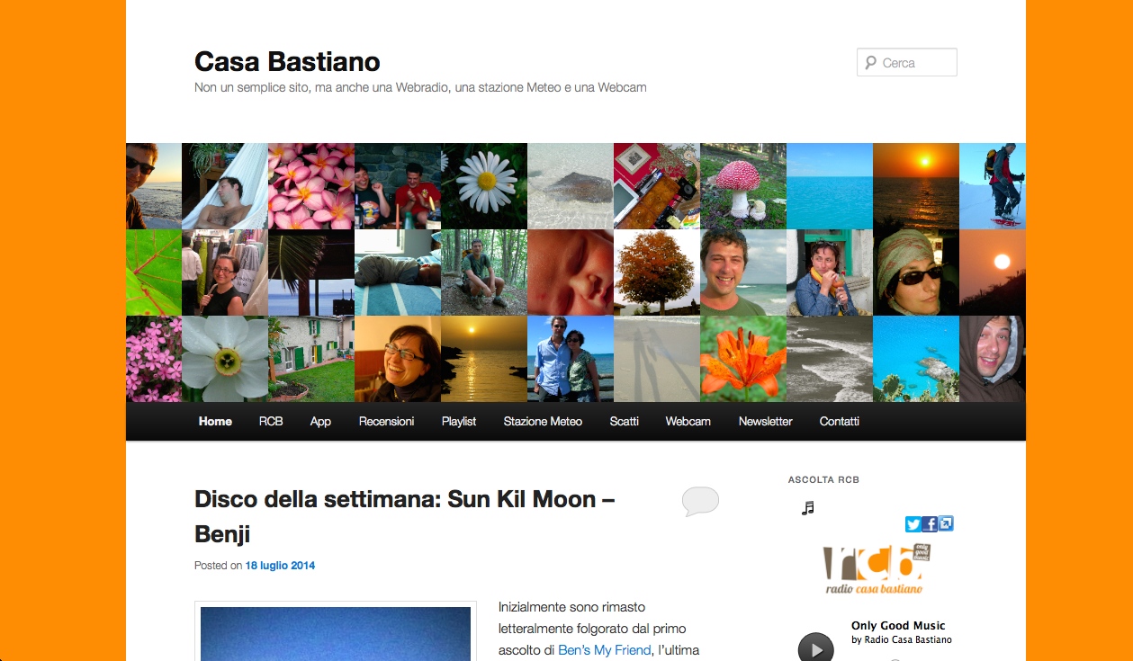1133x661 pixels.
Task: Open the Stazione Meteo page
Action: pos(543,421)
